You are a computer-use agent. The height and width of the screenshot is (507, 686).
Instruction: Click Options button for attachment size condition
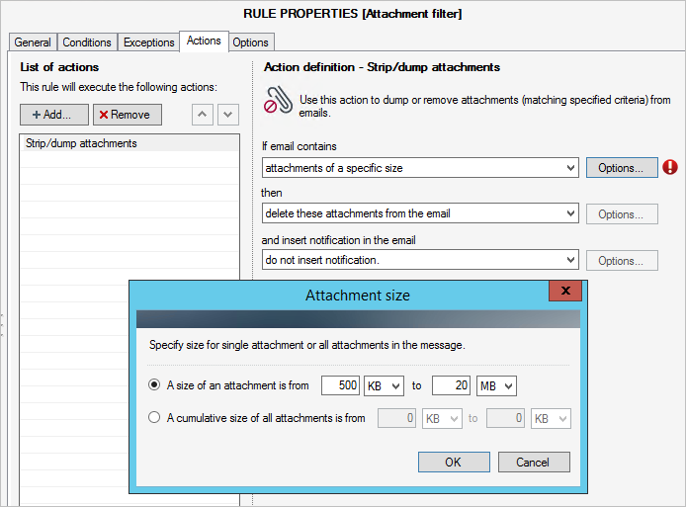coord(622,168)
